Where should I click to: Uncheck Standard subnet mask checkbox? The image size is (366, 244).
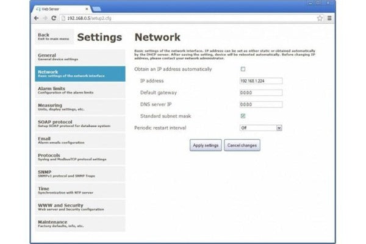pyautogui.click(x=243, y=115)
